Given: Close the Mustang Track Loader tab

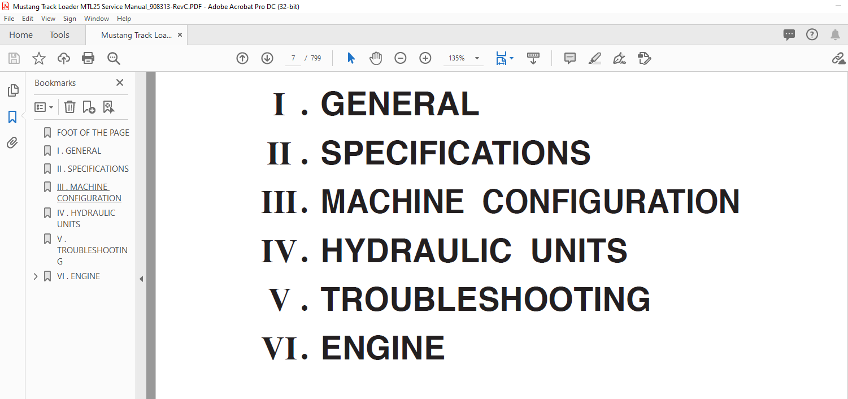Looking at the screenshot, I should pos(180,35).
